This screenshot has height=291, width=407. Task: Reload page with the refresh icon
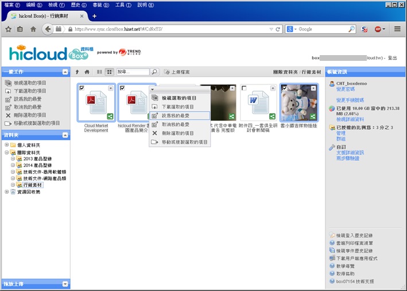coord(278,29)
